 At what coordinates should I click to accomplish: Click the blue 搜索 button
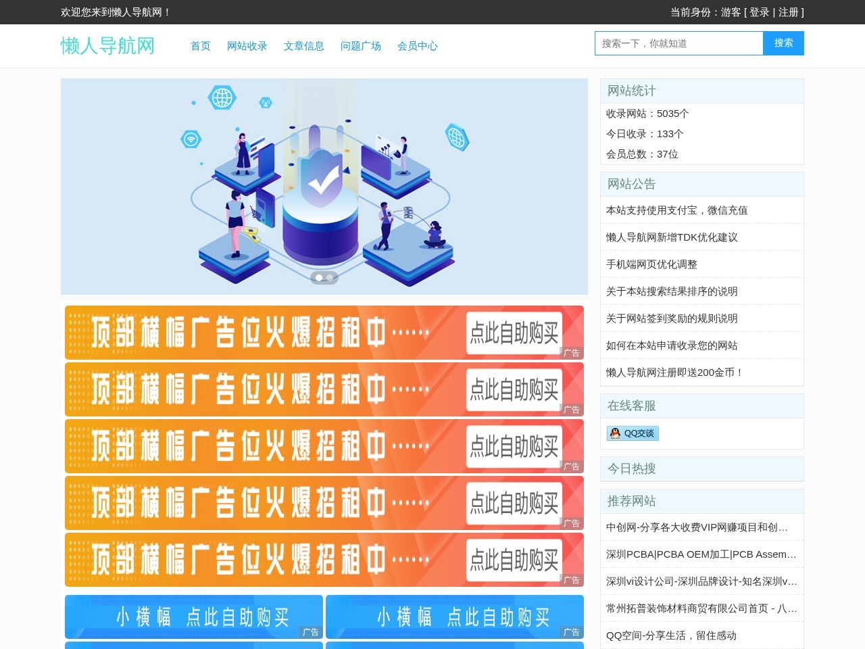[784, 43]
